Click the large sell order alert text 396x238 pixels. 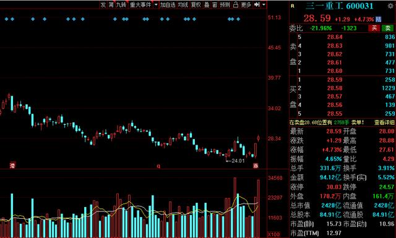coord(327,122)
